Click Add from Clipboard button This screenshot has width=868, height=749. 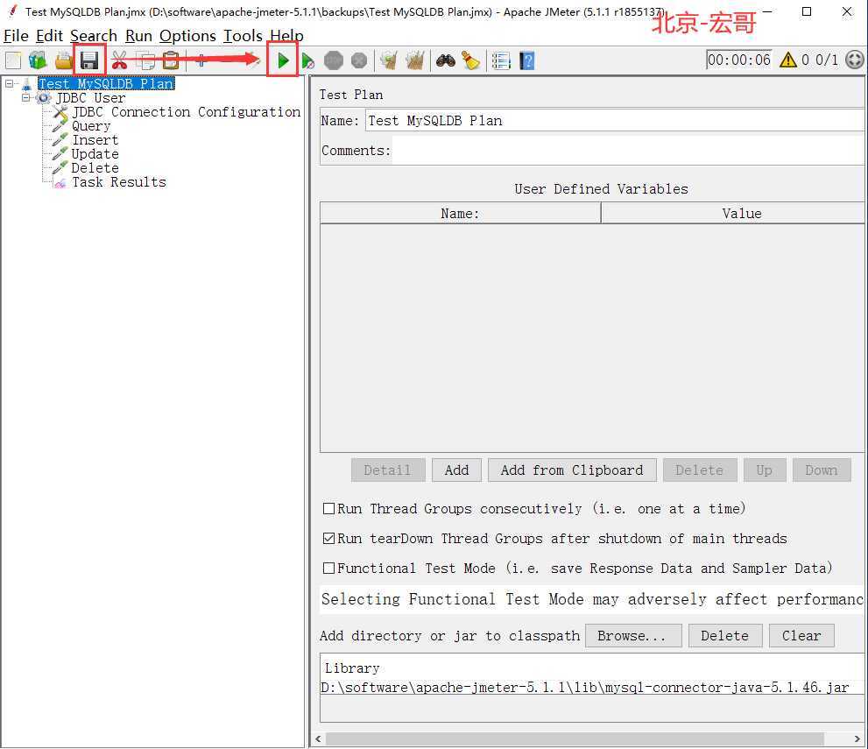pos(572,470)
